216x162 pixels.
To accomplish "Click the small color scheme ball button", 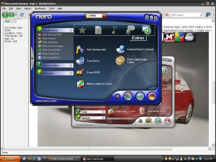I will click(118, 96).
